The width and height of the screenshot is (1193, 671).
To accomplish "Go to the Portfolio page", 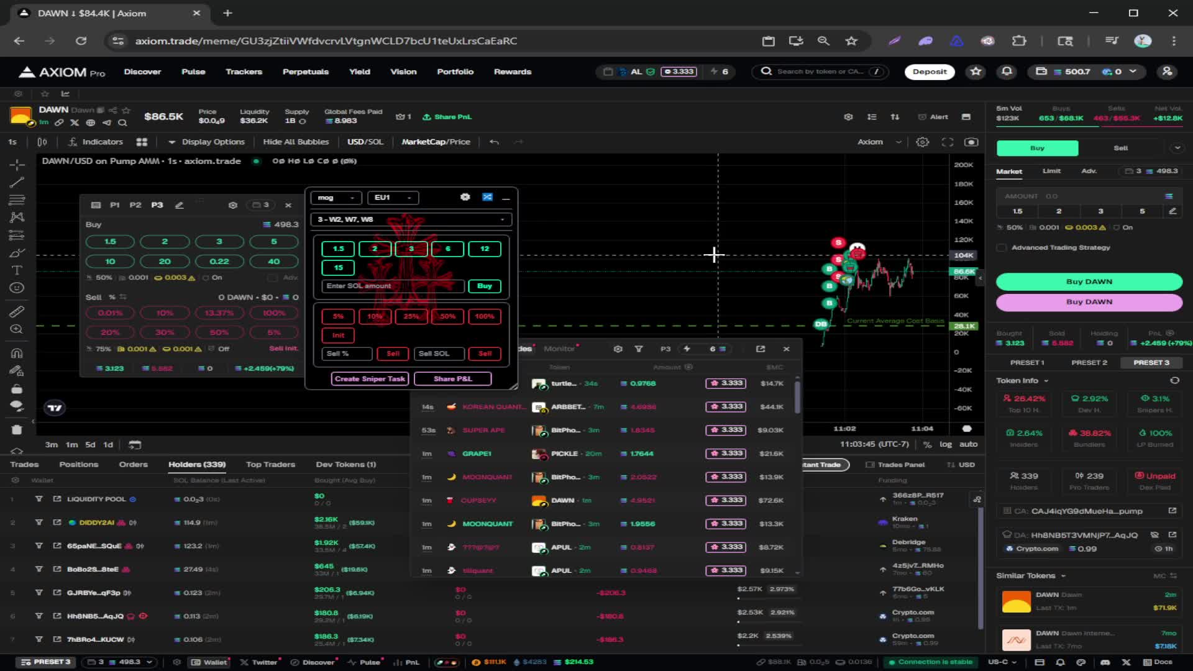I will click(455, 71).
